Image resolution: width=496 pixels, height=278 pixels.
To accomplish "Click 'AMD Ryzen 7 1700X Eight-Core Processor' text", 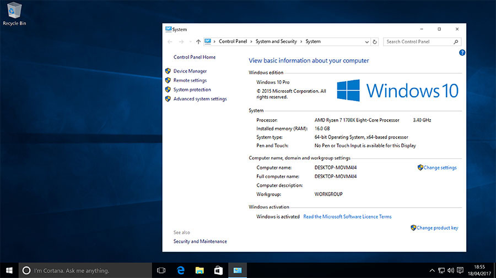I will [x=357, y=120].
